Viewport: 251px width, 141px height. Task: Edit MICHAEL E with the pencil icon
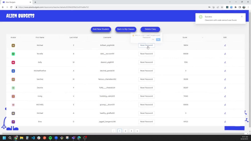(x=225, y=105)
